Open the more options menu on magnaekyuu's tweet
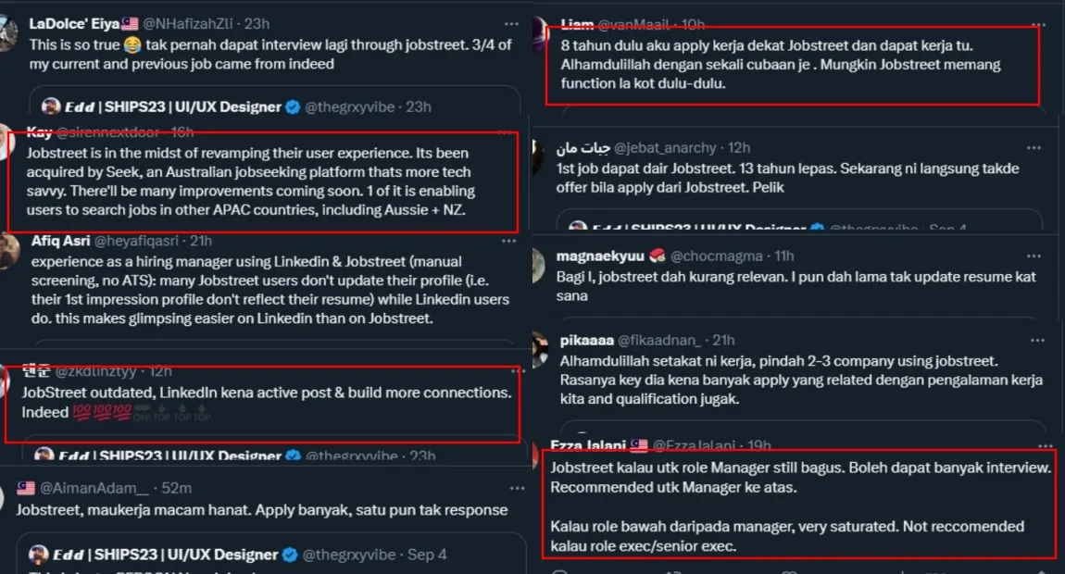 (x=1034, y=256)
